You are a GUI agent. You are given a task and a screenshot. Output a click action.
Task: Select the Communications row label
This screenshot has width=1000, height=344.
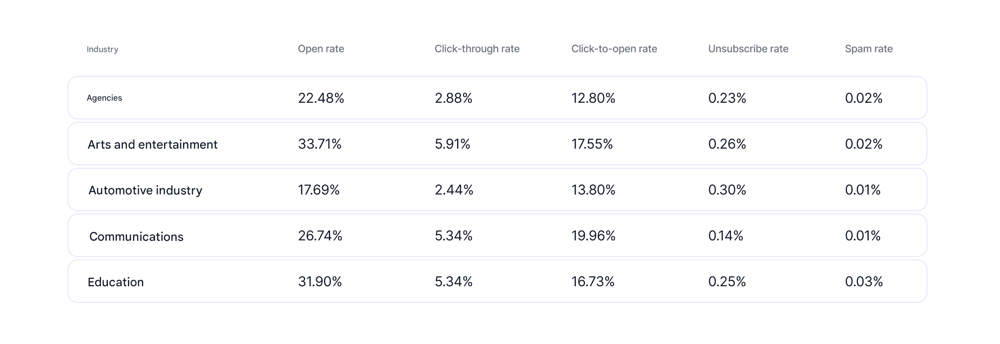(x=136, y=237)
